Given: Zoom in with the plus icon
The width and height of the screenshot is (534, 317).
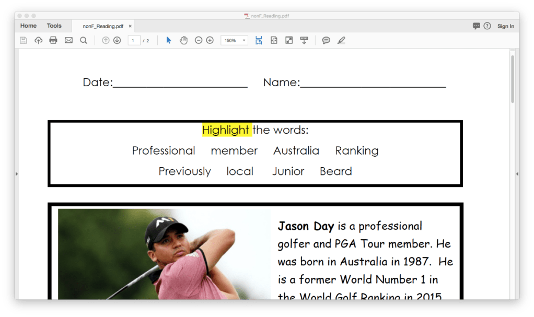Looking at the screenshot, I should pos(210,40).
